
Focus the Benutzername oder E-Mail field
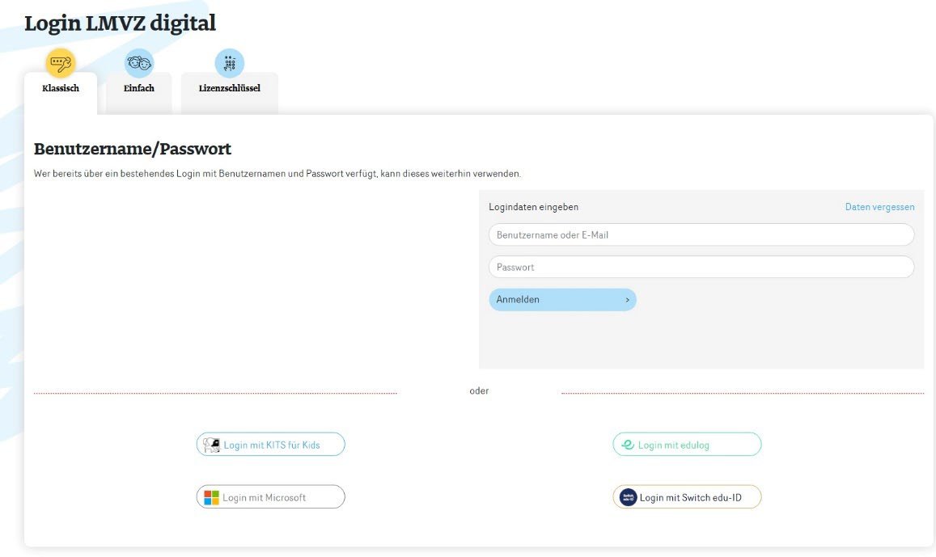pyautogui.click(x=701, y=234)
